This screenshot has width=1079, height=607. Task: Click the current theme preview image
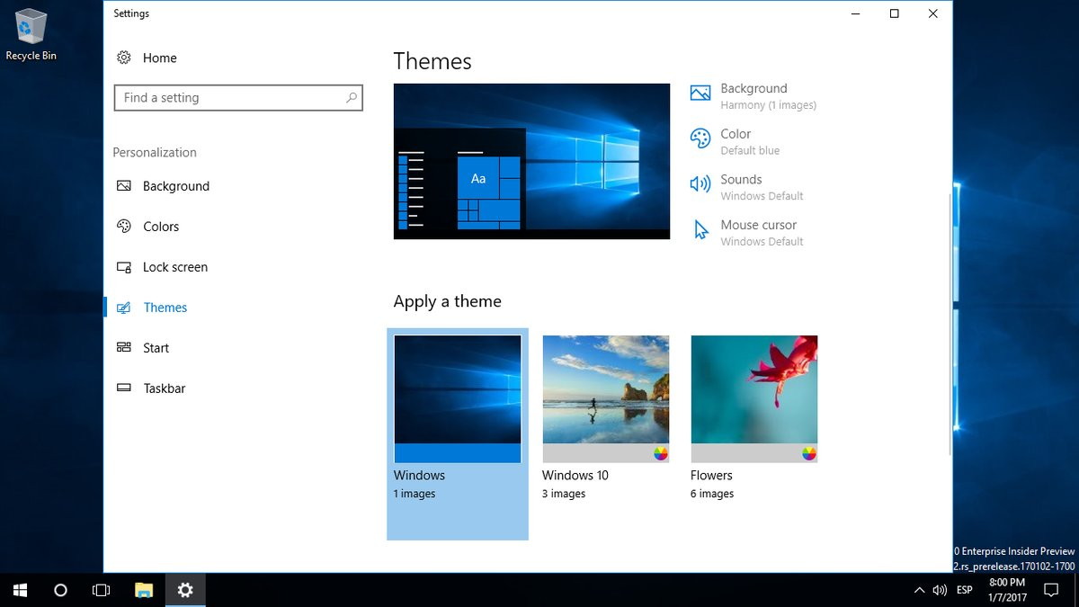(531, 161)
